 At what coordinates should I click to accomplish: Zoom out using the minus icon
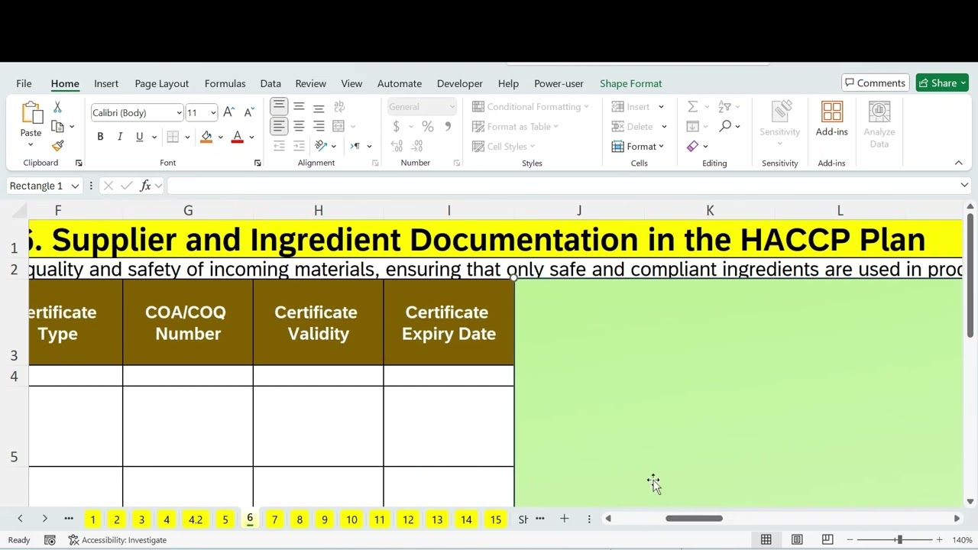[850, 540]
